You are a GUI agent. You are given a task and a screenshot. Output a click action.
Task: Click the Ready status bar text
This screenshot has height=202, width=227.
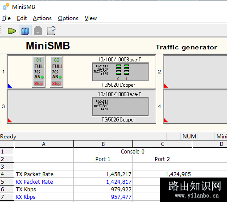click(8, 137)
